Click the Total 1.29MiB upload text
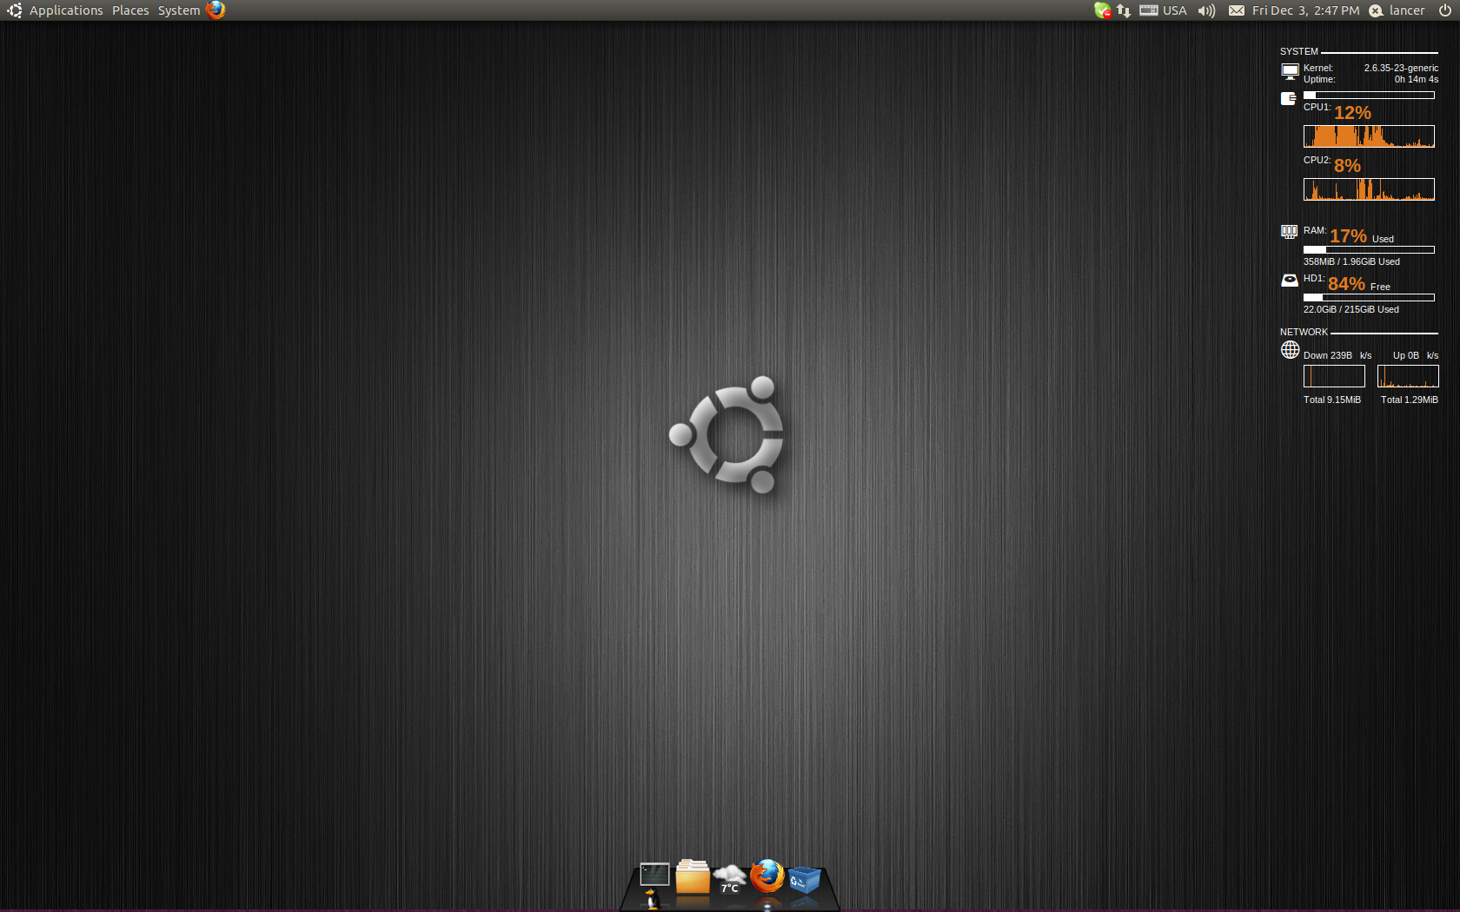Screen dimensions: 1460x912 [x=1409, y=400]
